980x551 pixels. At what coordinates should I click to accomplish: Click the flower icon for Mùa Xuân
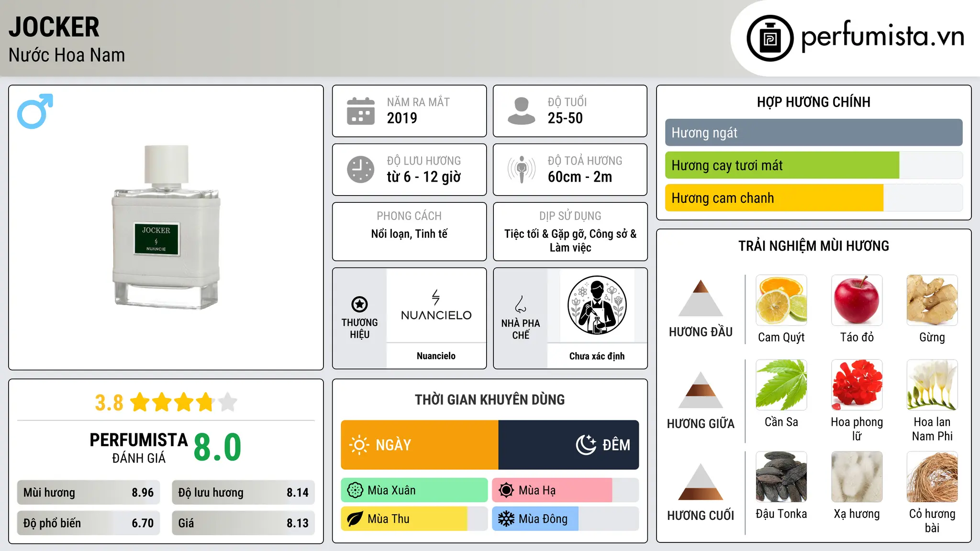tap(355, 490)
